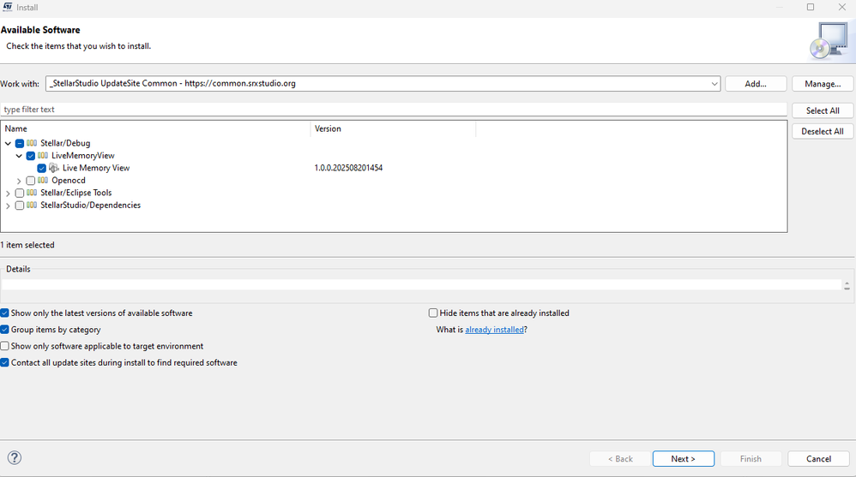Check the Openocd checkbox
This screenshot has width=856, height=477.
tap(31, 181)
